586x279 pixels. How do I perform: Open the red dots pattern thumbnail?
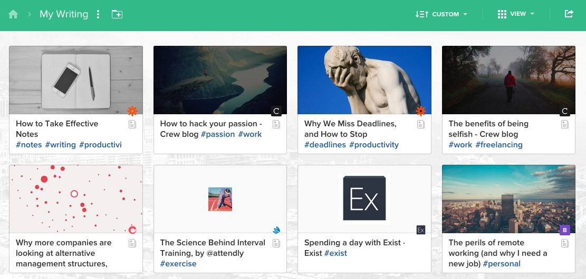point(76,199)
